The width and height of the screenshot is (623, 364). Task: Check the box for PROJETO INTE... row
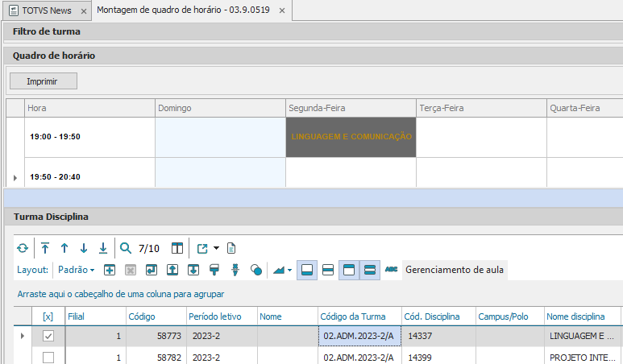pyautogui.click(x=48, y=358)
